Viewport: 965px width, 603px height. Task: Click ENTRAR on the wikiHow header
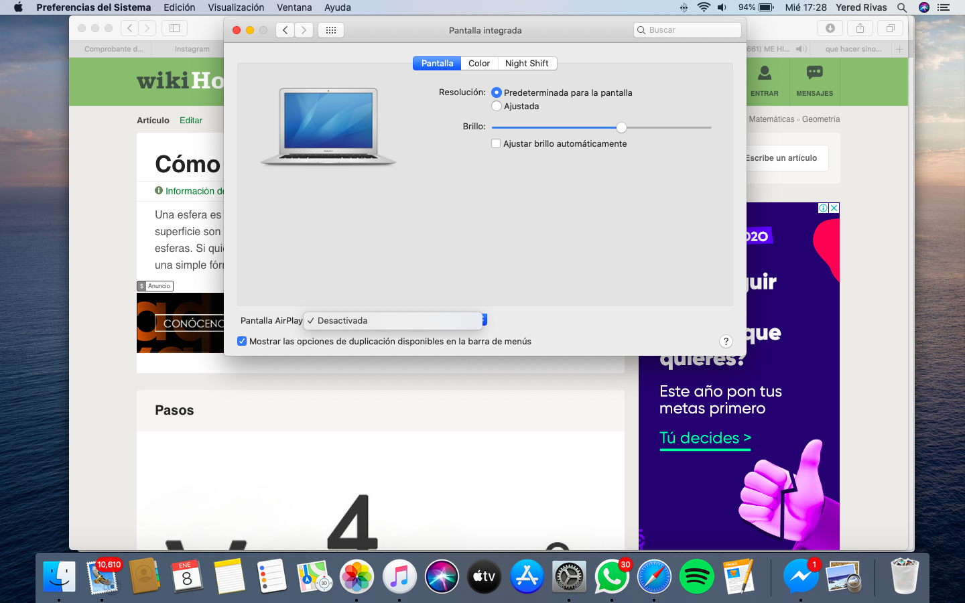point(765,81)
